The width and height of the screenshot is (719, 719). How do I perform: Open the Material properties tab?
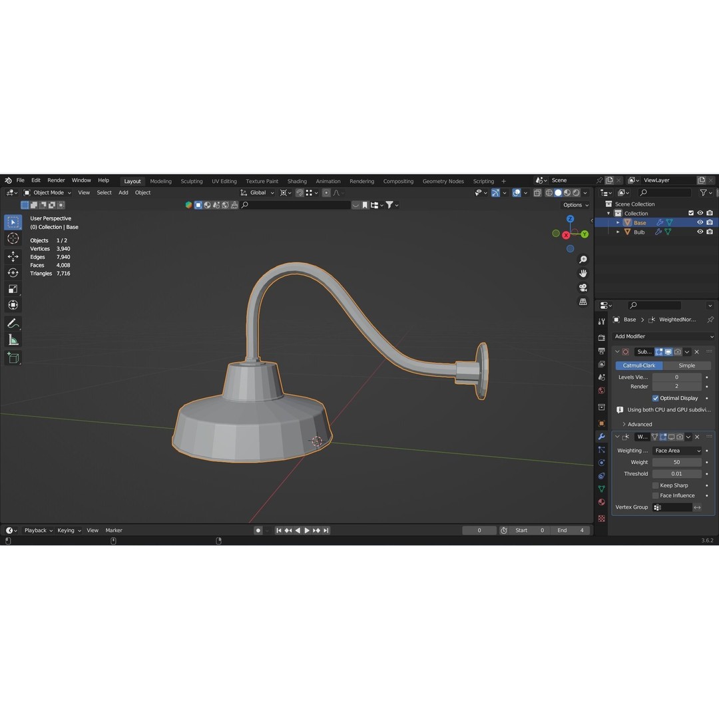pos(602,502)
